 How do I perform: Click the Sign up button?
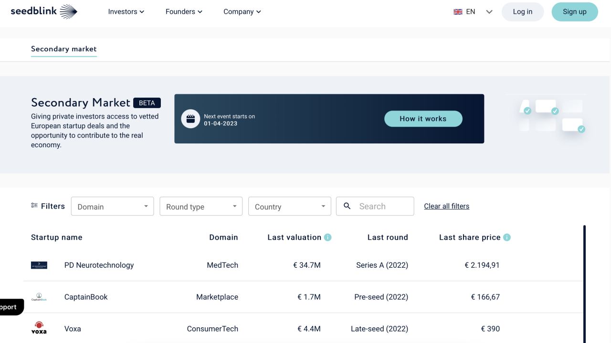pyautogui.click(x=575, y=11)
